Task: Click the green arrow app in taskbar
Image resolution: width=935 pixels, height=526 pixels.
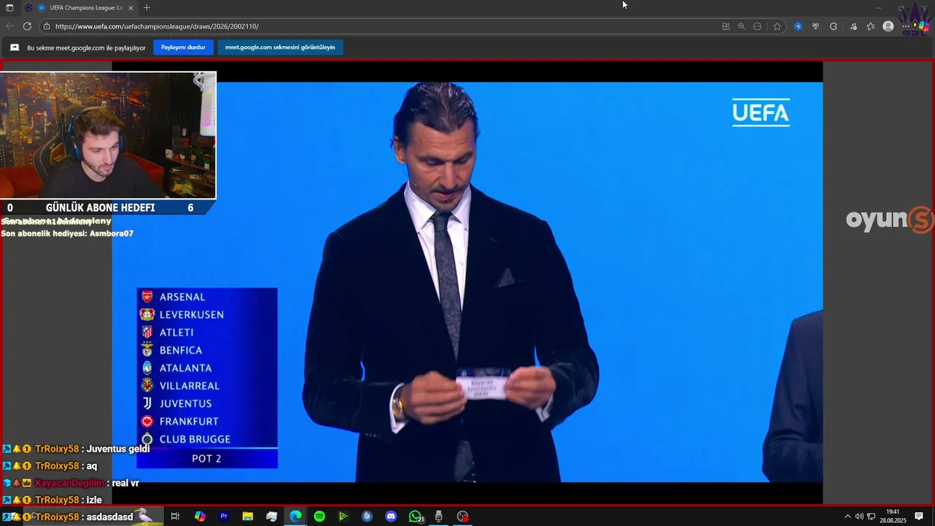Action: pyautogui.click(x=343, y=517)
